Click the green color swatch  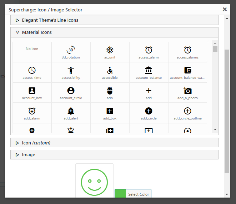(x=120, y=194)
